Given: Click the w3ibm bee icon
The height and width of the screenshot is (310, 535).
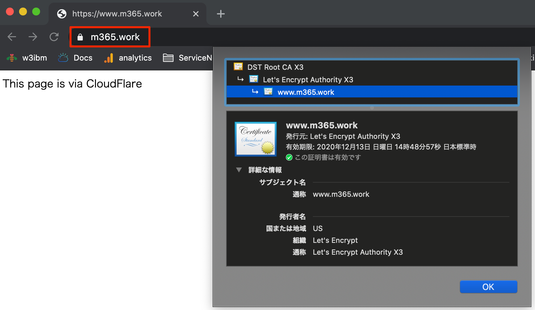Looking at the screenshot, I should tap(12, 58).
